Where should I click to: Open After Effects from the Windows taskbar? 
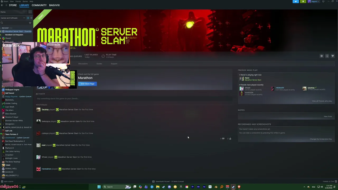click(x=204, y=187)
